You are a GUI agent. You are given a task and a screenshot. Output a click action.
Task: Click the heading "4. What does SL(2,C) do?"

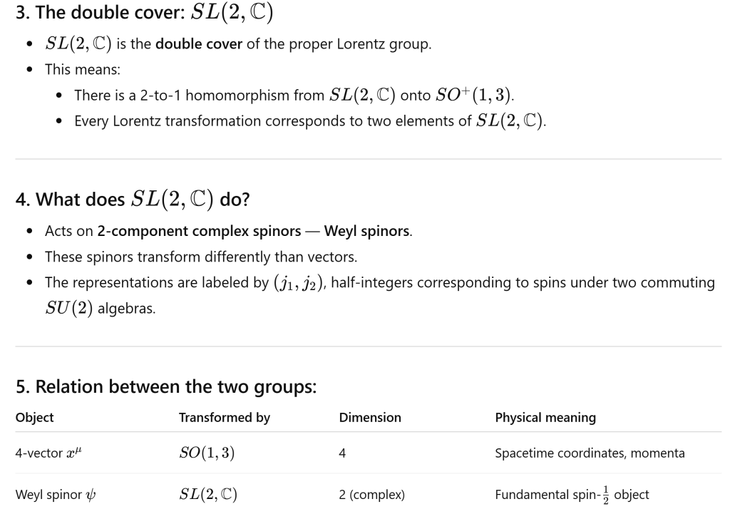132,199
